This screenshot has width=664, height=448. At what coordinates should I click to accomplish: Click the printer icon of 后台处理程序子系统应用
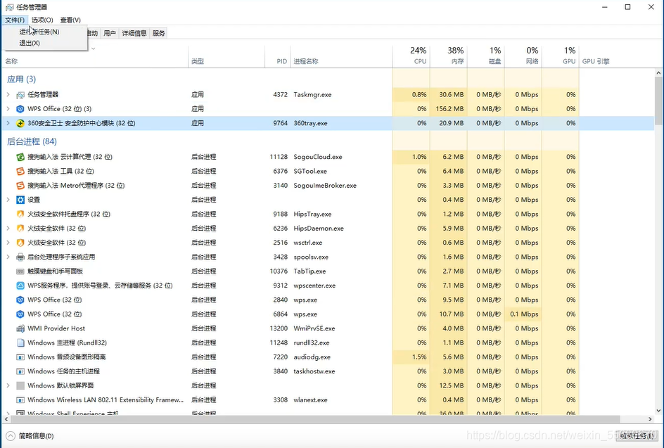click(20, 257)
